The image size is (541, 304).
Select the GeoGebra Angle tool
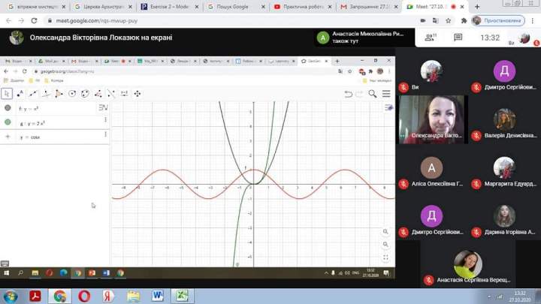(x=98, y=93)
